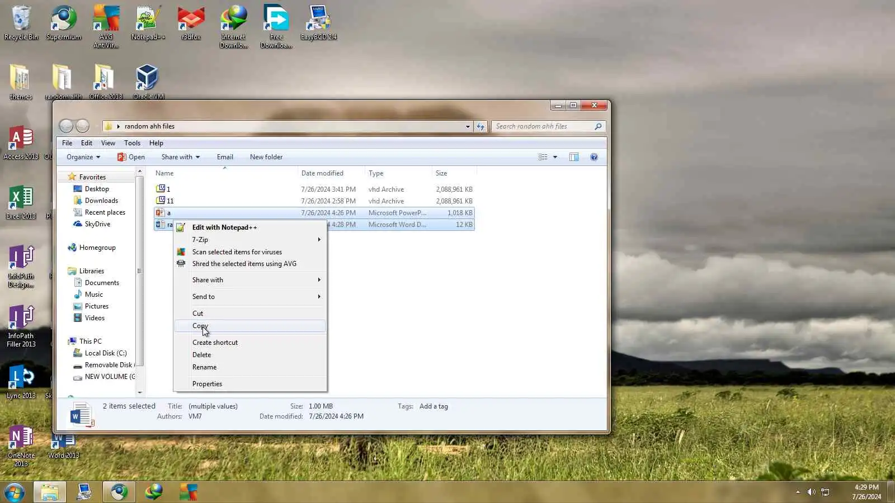Screen dimensions: 895x503
Task: Expand Send to submenu in context menu
Action: 250,297
